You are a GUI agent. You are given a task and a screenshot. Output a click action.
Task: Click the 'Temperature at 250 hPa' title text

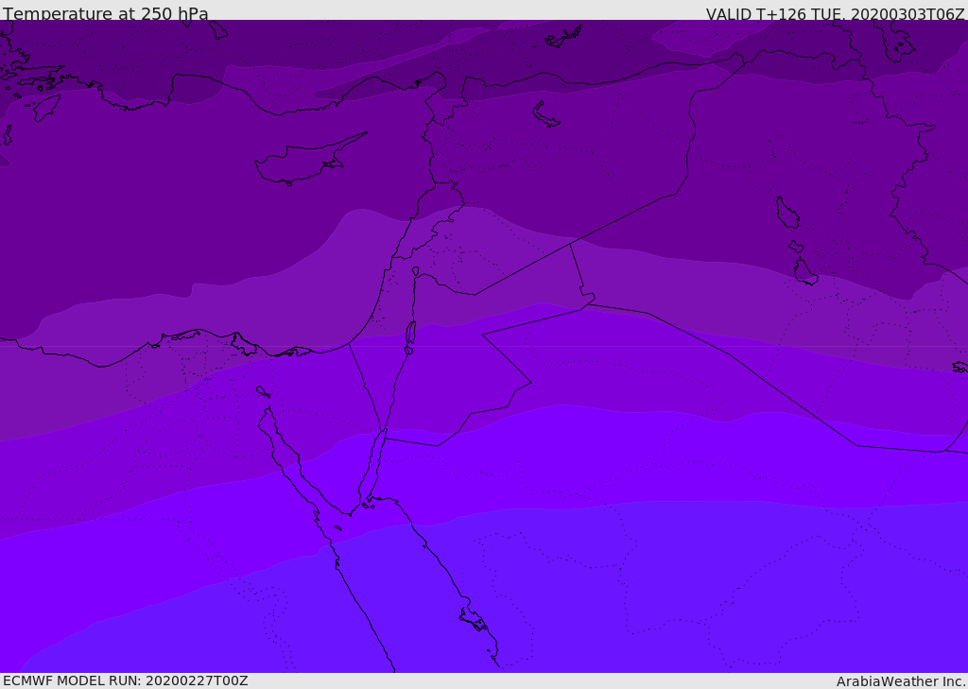coord(106,13)
